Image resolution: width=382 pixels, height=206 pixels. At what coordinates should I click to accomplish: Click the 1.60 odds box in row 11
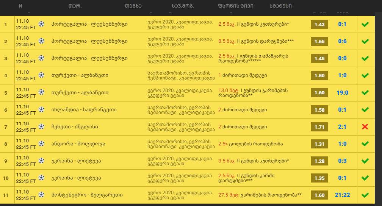[x=319, y=195]
